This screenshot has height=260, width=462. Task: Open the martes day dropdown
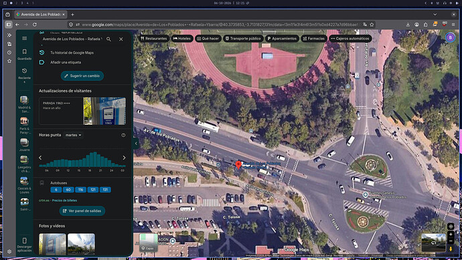click(x=73, y=135)
